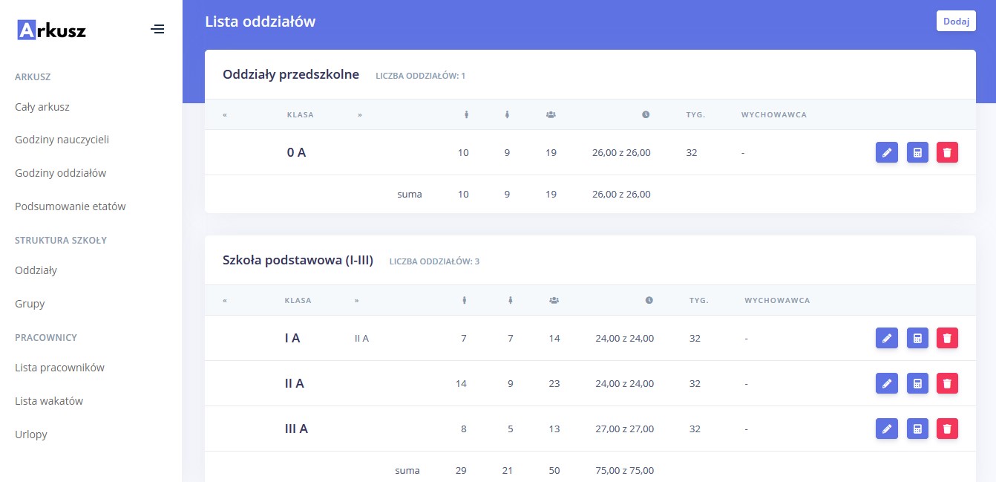Screen dimensions: 996x482
Task: Open calculator for class III A
Action: (917, 429)
